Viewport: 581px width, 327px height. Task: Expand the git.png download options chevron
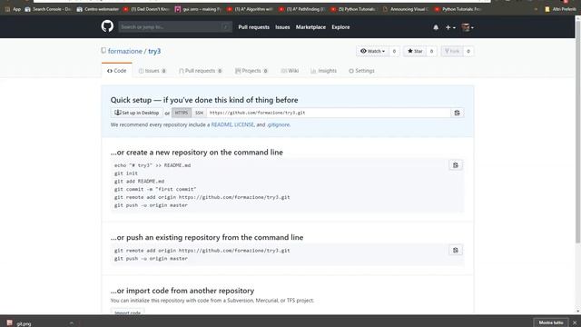(72, 323)
